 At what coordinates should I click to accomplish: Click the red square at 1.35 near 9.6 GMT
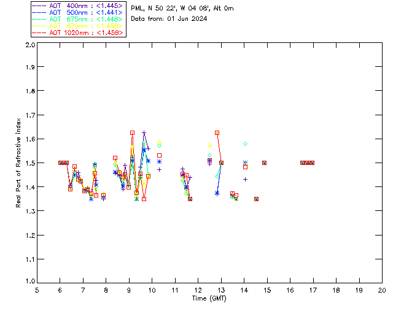pos(144,199)
